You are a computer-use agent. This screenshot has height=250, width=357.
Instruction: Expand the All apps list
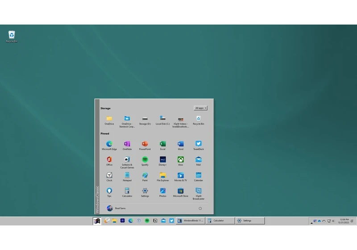(x=200, y=108)
